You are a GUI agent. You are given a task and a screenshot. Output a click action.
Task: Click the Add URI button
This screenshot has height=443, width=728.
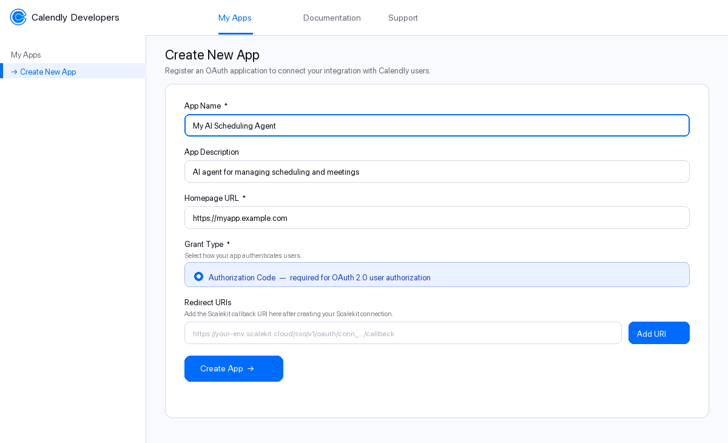click(659, 333)
